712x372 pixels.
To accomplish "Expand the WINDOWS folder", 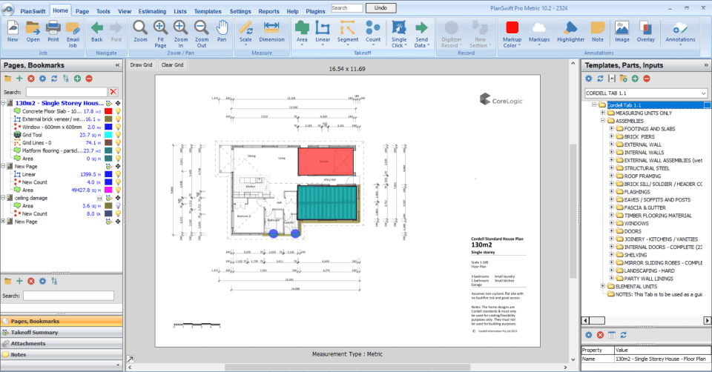I will pos(612,223).
